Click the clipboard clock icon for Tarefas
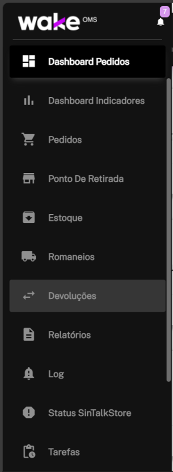 (x=29, y=452)
